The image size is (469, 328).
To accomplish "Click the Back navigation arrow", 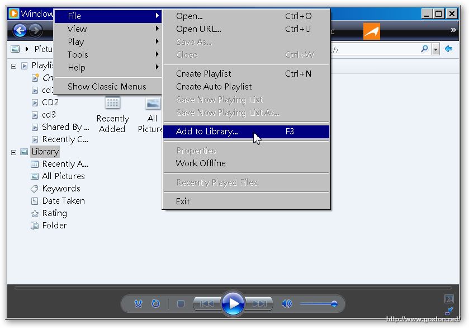I will click(20, 31).
